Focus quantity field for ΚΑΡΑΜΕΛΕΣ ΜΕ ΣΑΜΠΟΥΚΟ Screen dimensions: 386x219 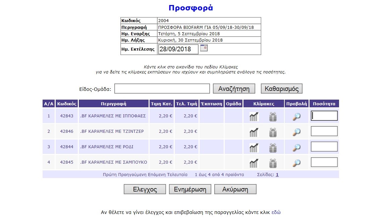[x=324, y=162]
